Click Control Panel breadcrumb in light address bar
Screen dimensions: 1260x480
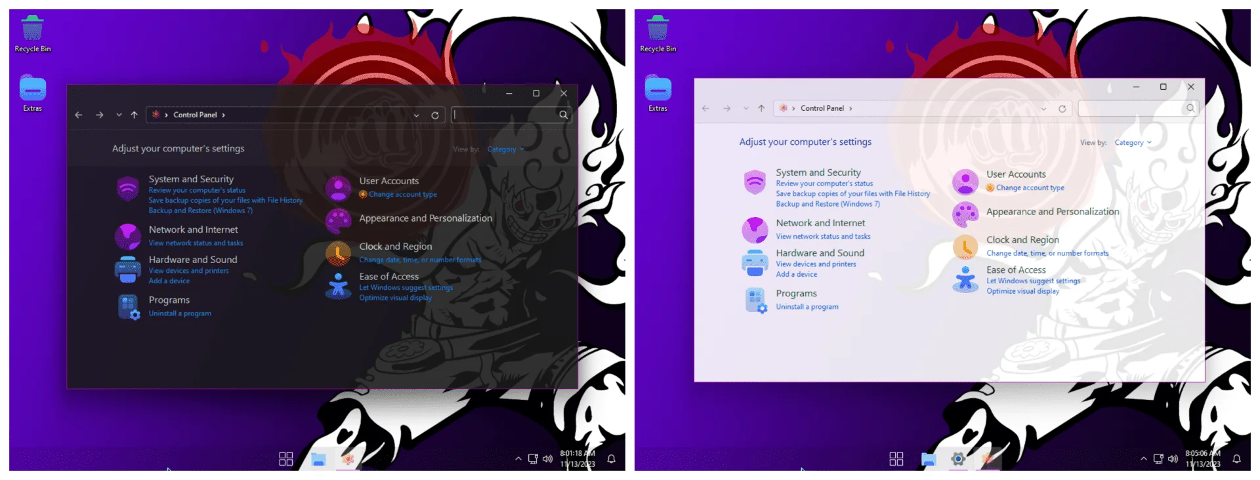(x=822, y=108)
